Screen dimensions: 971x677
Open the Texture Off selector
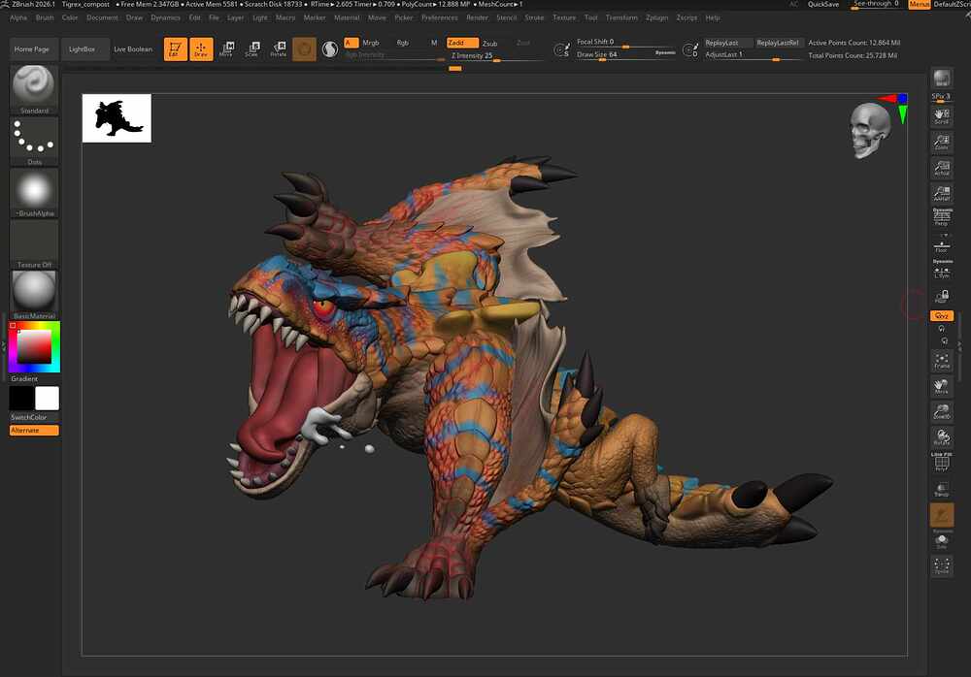point(34,243)
